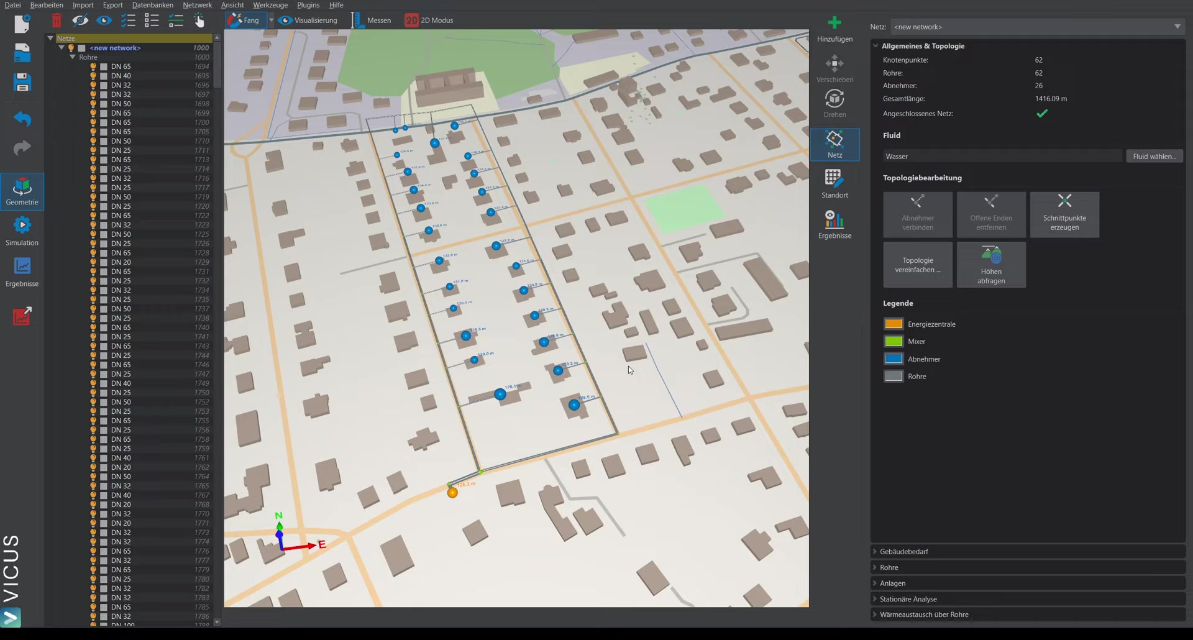Hide selected objects with crossed-eye icon

[80, 21]
